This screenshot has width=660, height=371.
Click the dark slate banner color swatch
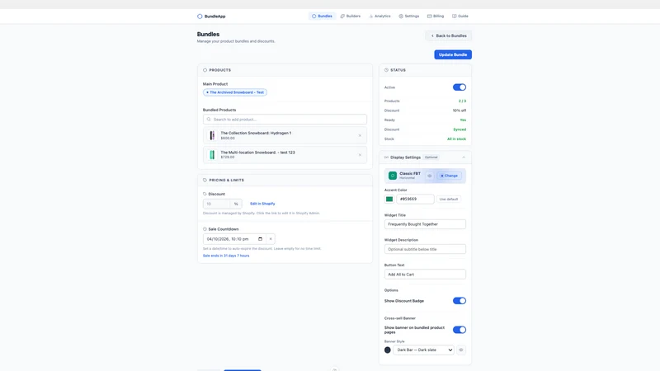(x=387, y=350)
